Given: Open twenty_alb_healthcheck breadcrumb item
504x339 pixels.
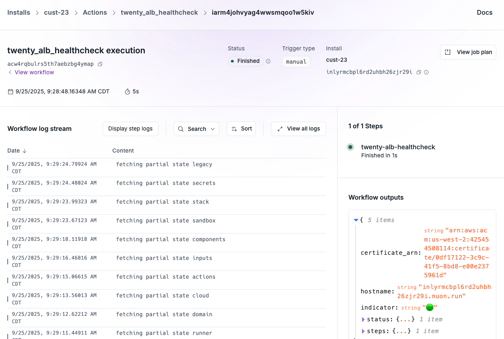Looking at the screenshot, I should pyautogui.click(x=159, y=13).
